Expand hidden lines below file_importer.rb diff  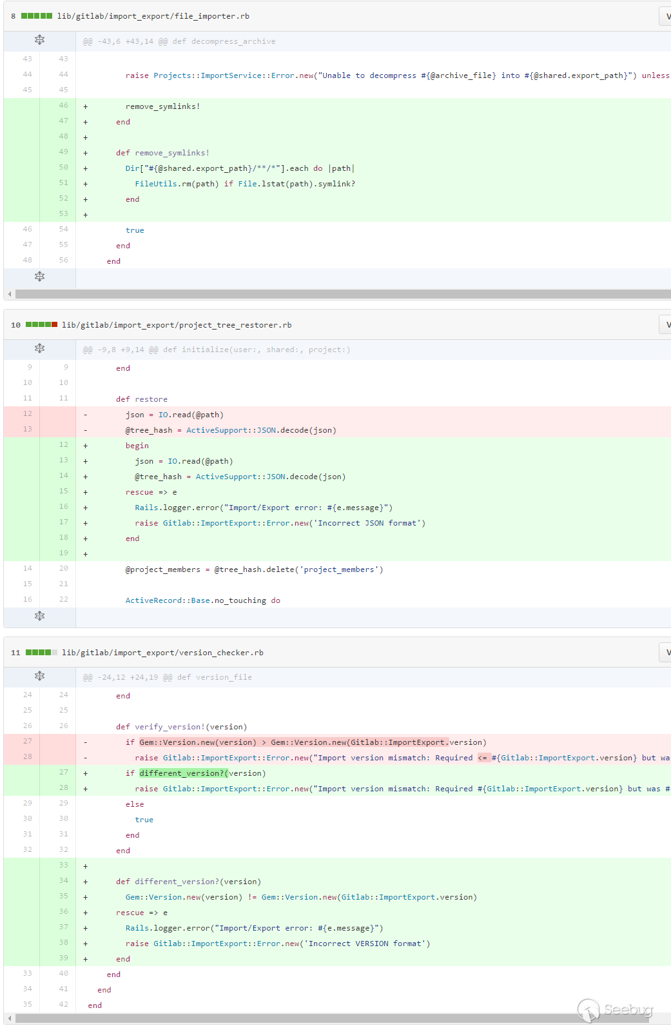click(x=39, y=277)
